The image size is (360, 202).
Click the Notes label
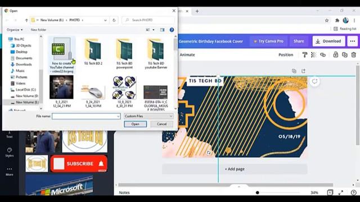pos(124,192)
